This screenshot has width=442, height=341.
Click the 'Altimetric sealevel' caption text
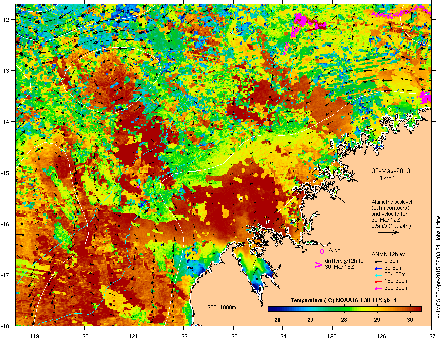click(x=392, y=202)
